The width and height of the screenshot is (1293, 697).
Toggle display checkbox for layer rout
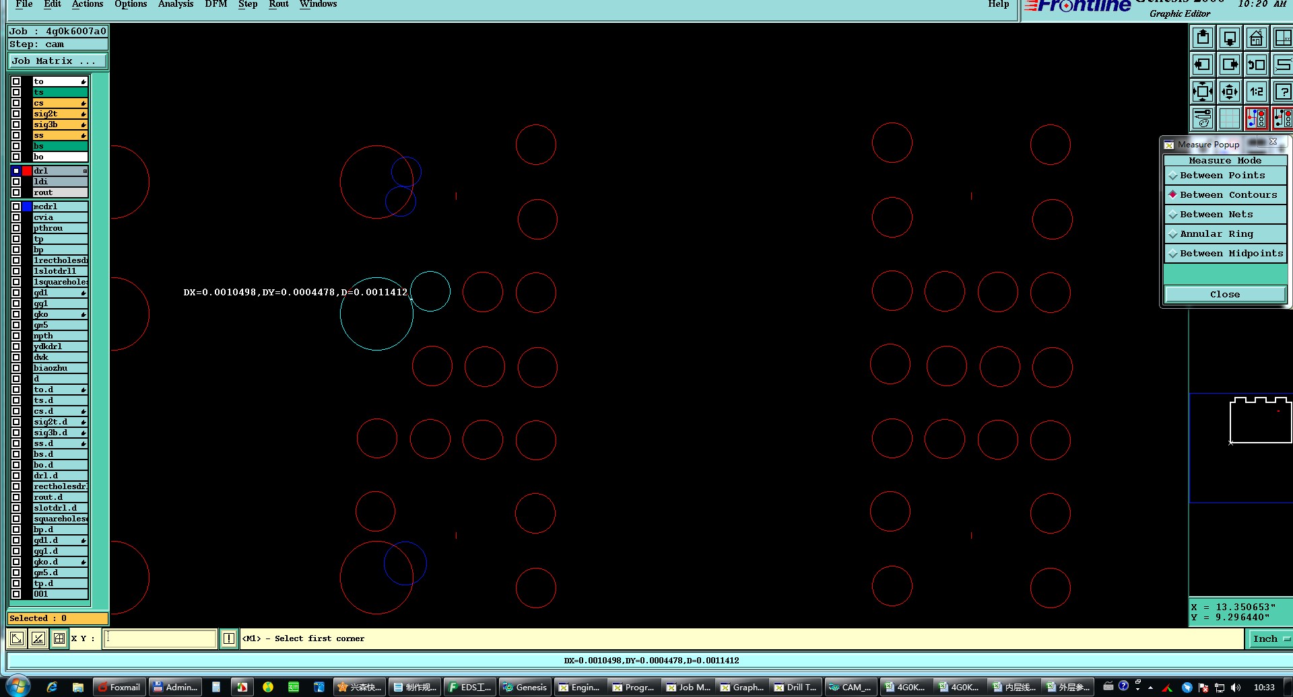coord(16,192)
